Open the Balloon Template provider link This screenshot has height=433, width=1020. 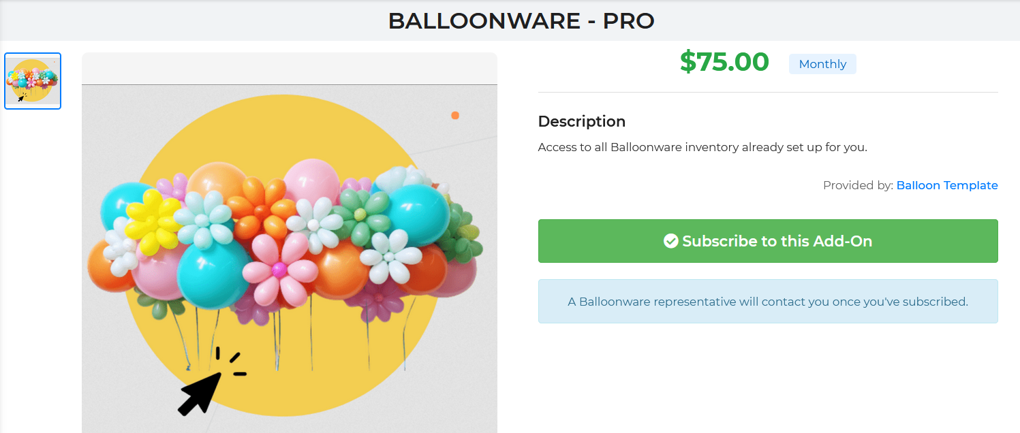tap(946, 185)
